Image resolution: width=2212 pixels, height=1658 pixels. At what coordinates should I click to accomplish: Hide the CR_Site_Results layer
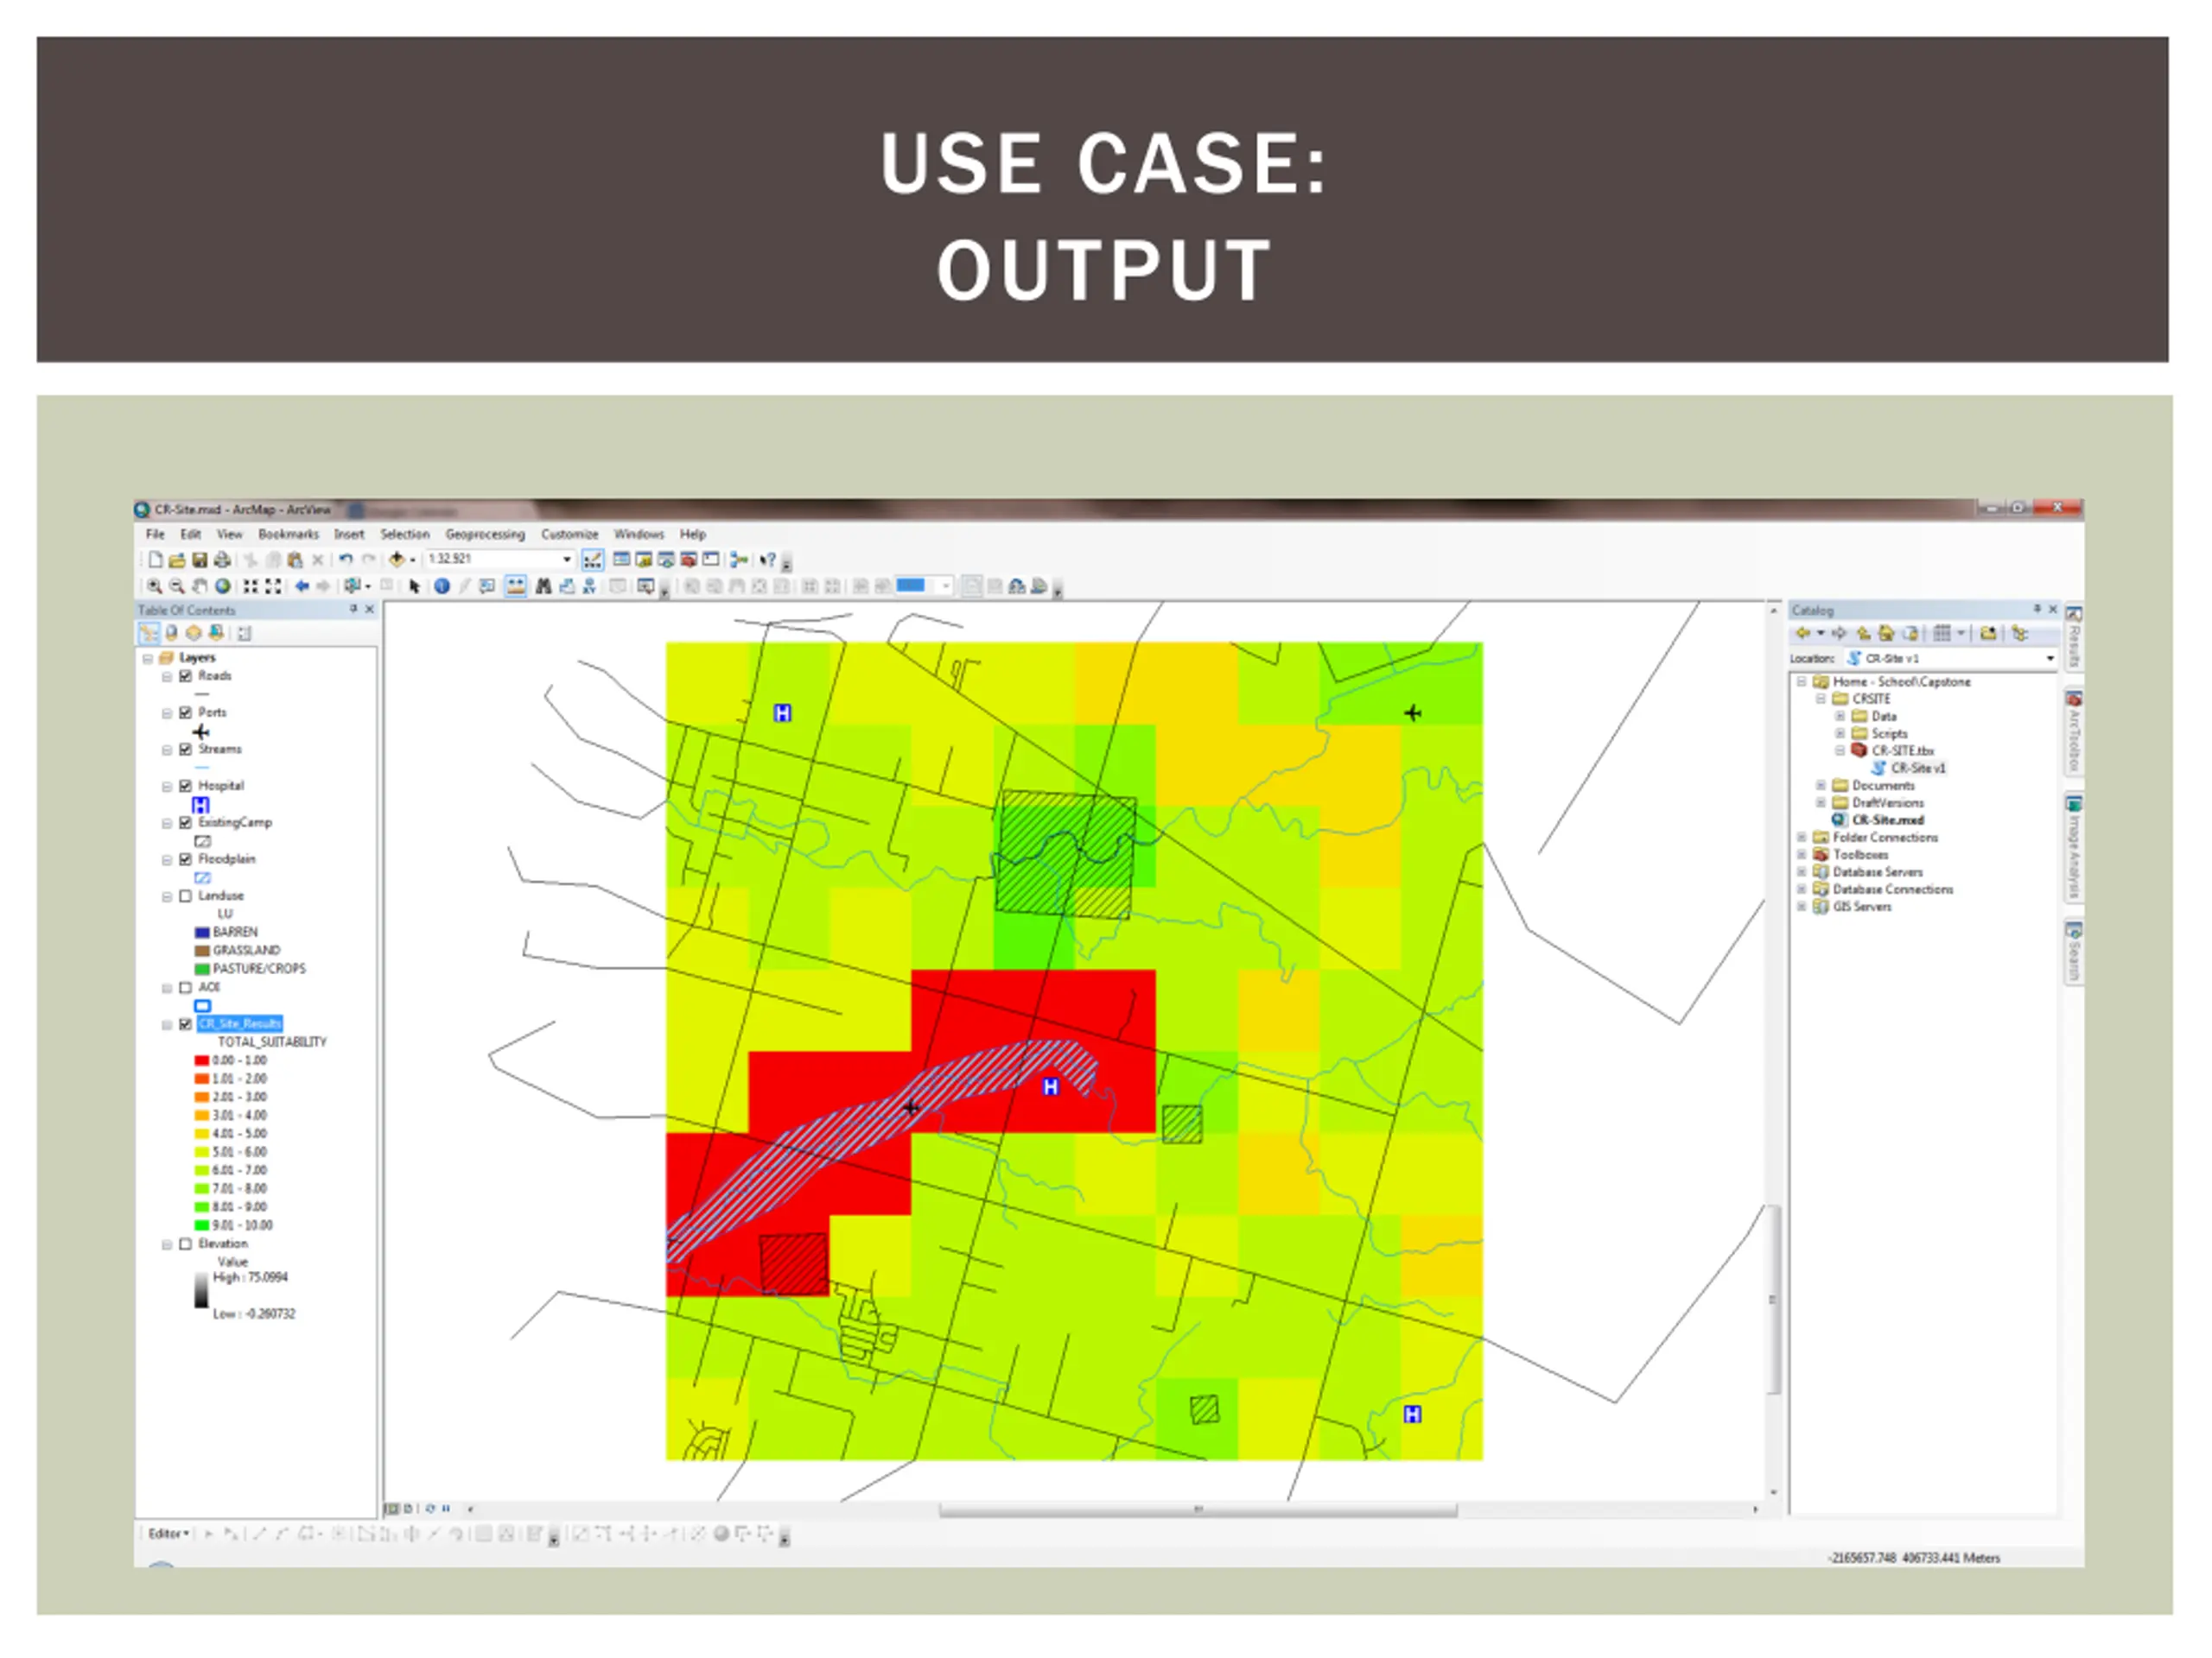[185, 1024]
